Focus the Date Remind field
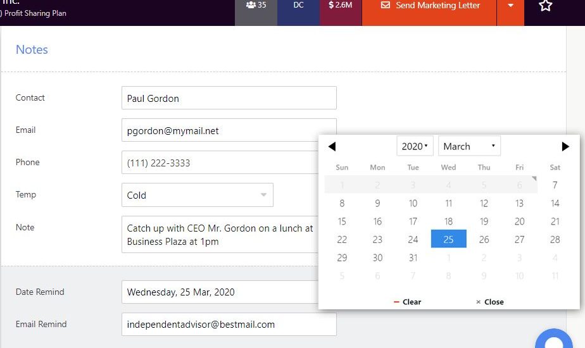 (x=219, y=292)
